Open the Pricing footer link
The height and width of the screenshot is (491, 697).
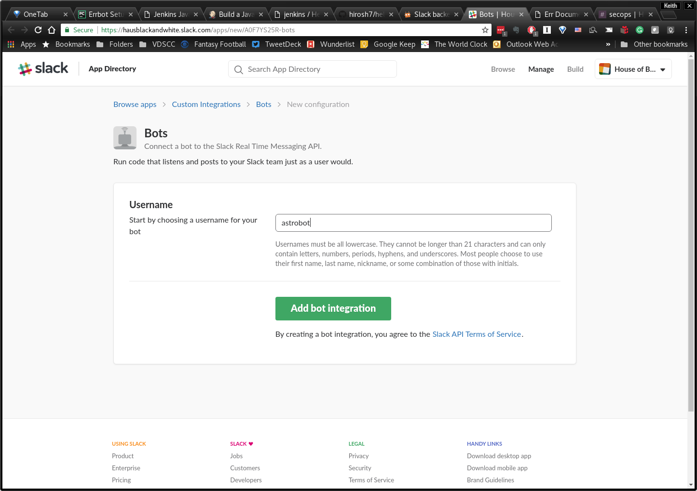[x=122, y=480]
